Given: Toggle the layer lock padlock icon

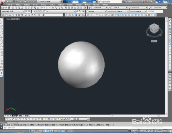Looking at the screenshot, I should [43, 11].
